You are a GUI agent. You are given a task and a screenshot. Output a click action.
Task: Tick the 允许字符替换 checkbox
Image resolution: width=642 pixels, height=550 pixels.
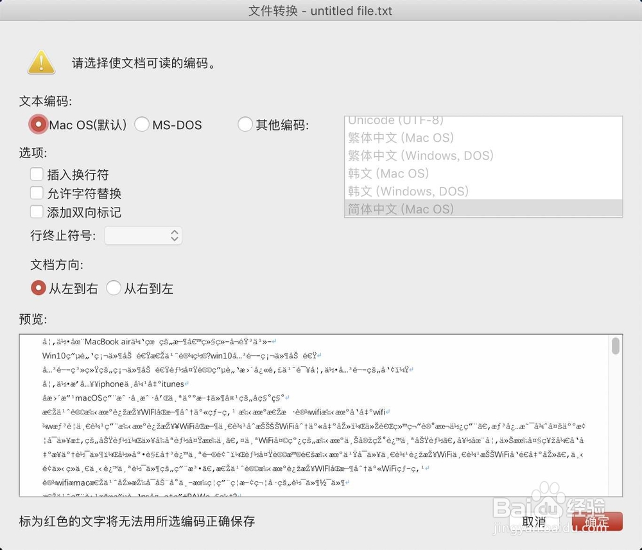(37, 193)
